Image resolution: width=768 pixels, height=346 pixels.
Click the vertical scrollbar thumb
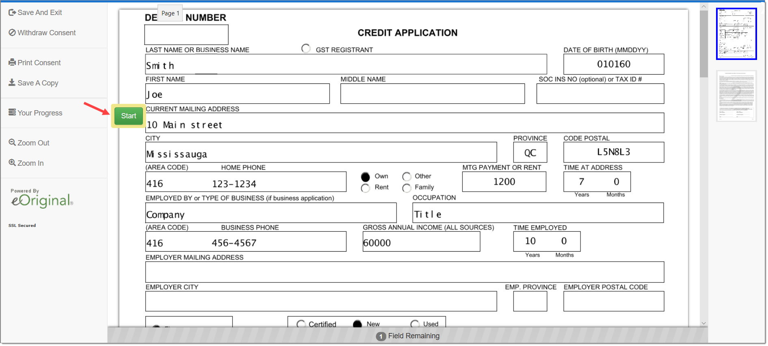704,44
